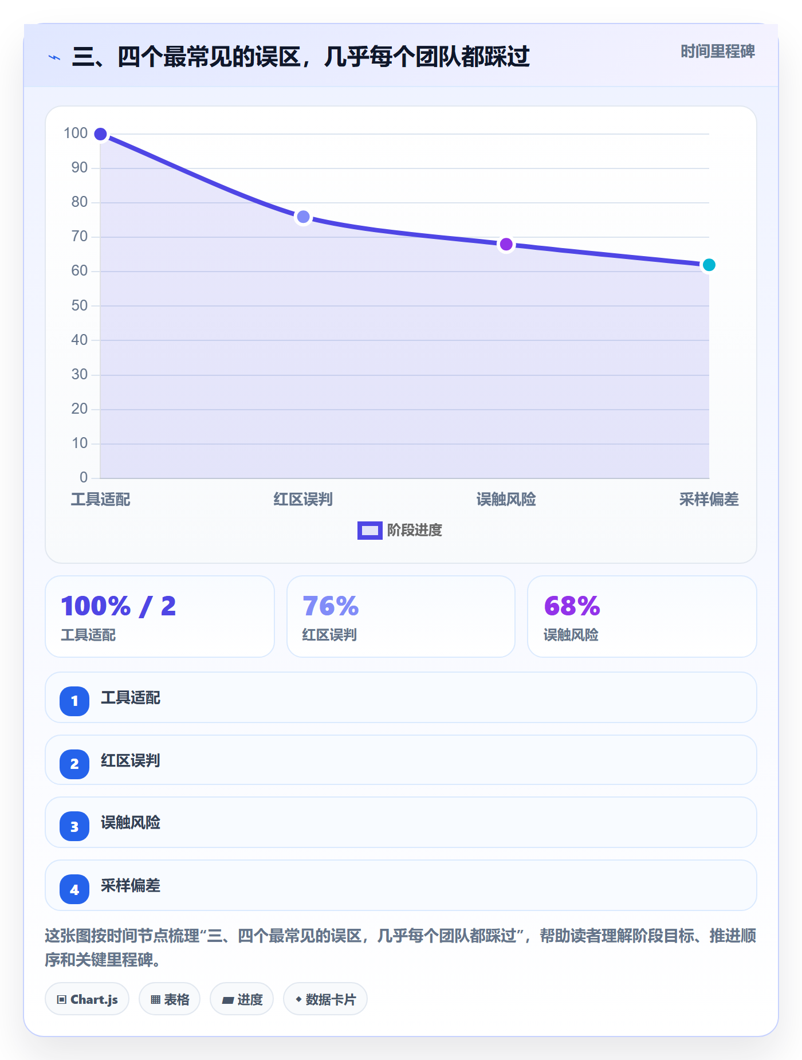Open the 68% 误触风险 stat card
Image resolution: width=802 pixels, height=1060 pixels.
(642, 617)
